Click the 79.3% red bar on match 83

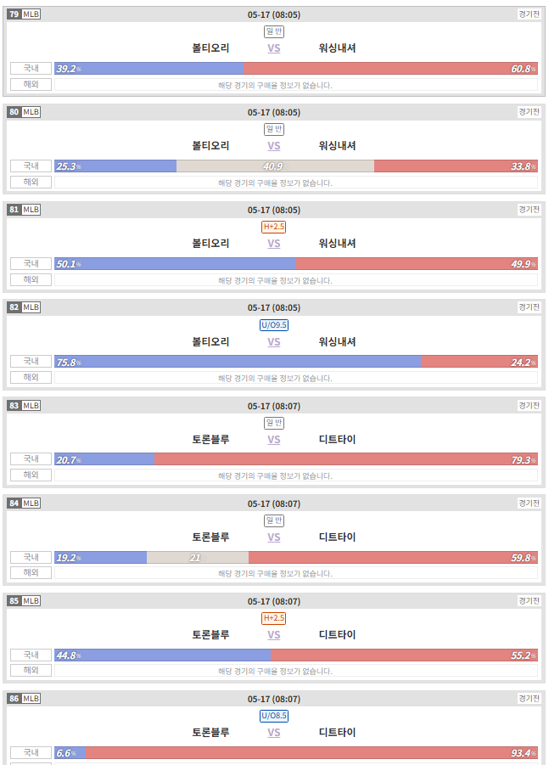(x=346, y=459)
